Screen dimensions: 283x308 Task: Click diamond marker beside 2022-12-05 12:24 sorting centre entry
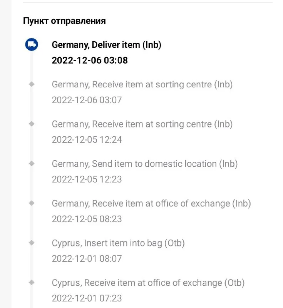[32, 124]
